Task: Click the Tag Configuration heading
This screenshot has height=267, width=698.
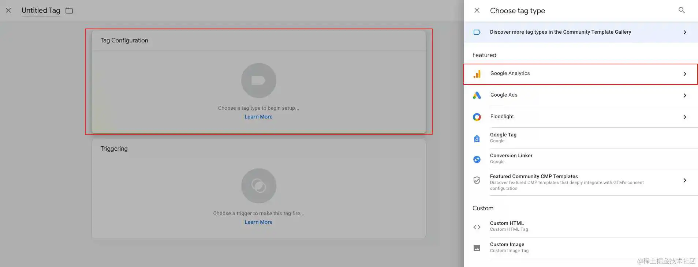Action: [x=124, y=41]
